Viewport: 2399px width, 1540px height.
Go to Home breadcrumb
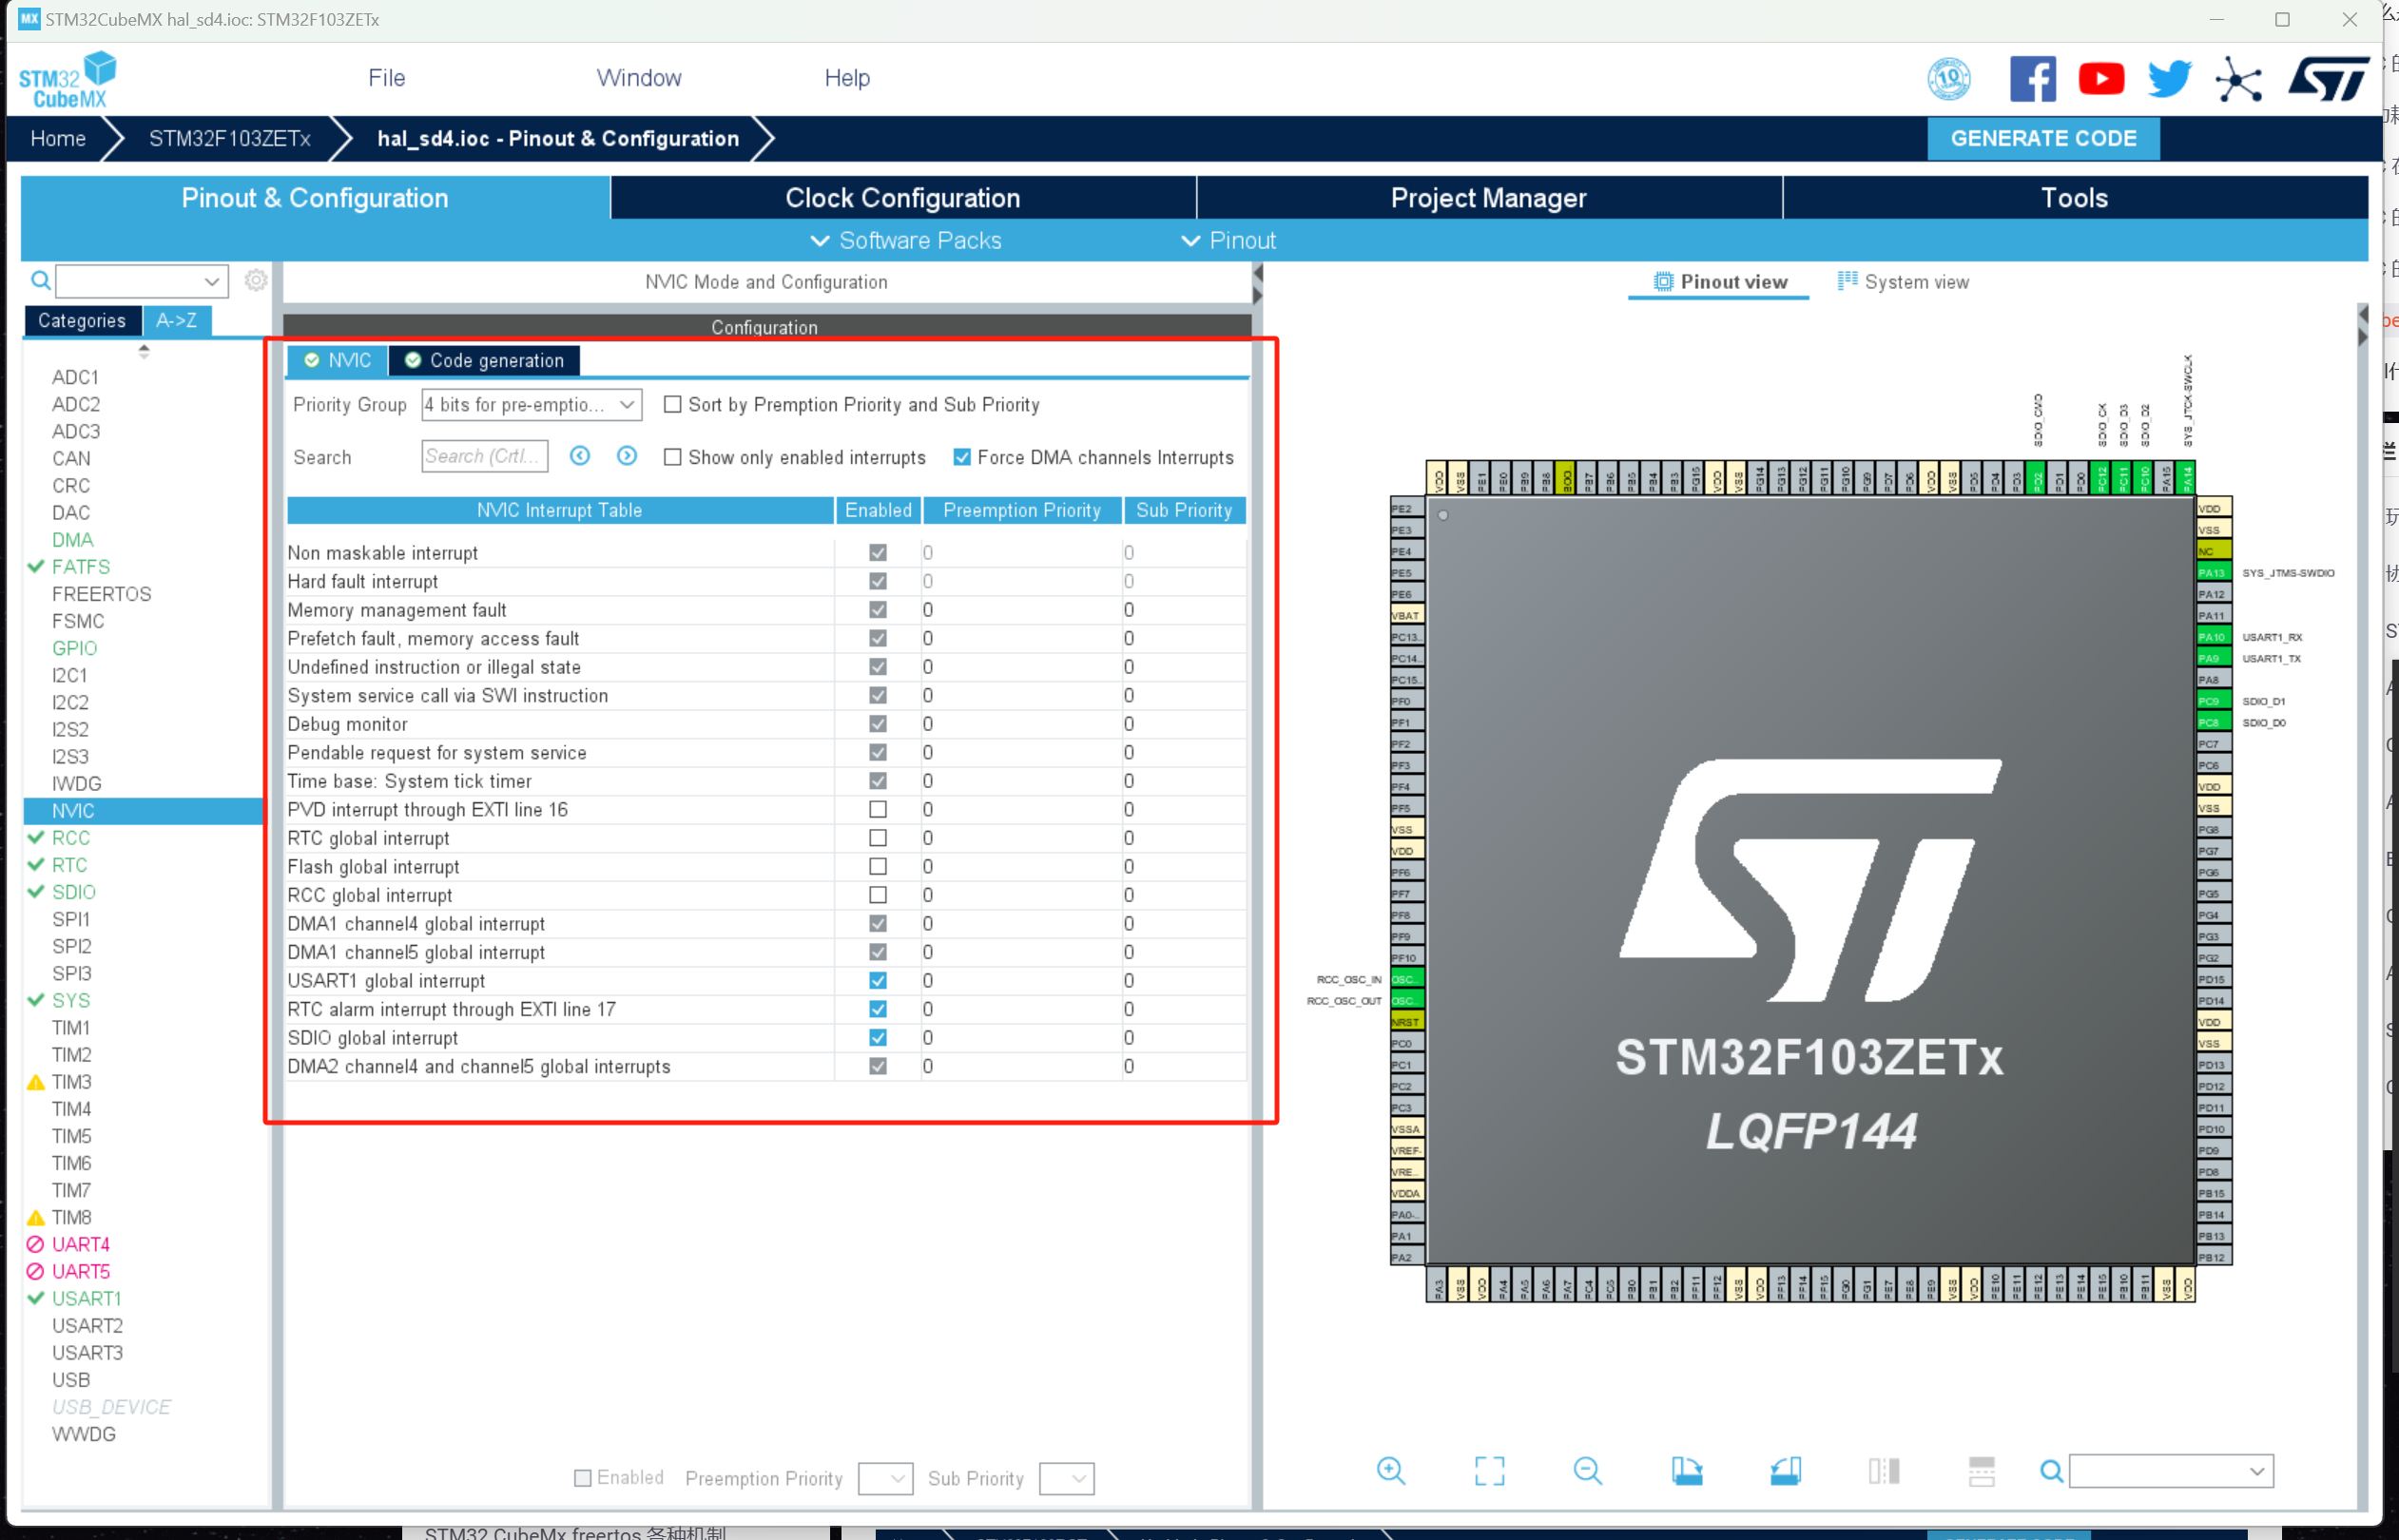click(58, 138)
